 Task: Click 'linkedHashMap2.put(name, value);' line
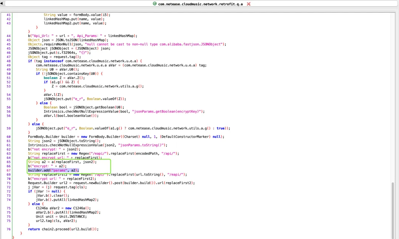click(75, 23)
